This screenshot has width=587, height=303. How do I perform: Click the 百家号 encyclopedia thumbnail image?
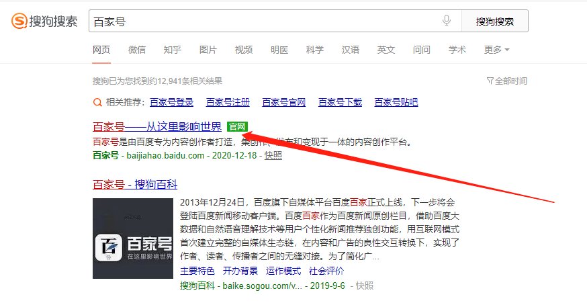(133, 239)
